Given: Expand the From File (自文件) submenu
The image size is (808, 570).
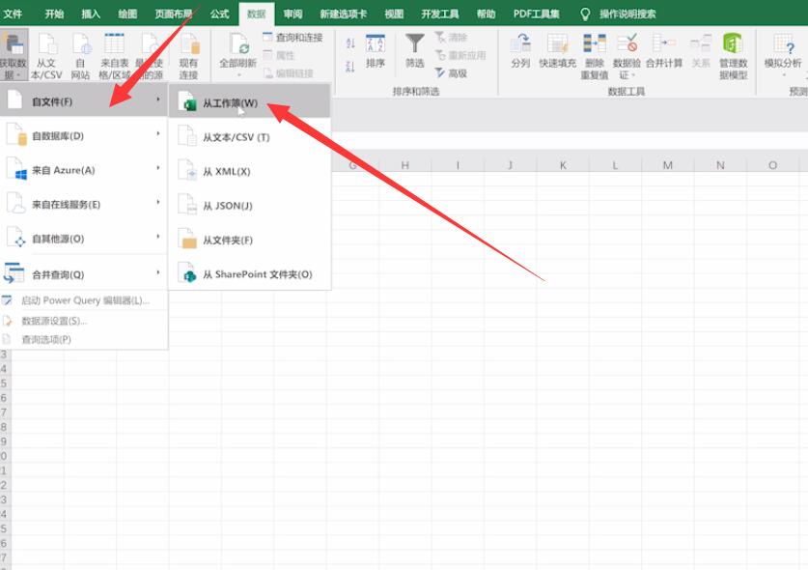Looking at the screenshot, I should (84, 100).
